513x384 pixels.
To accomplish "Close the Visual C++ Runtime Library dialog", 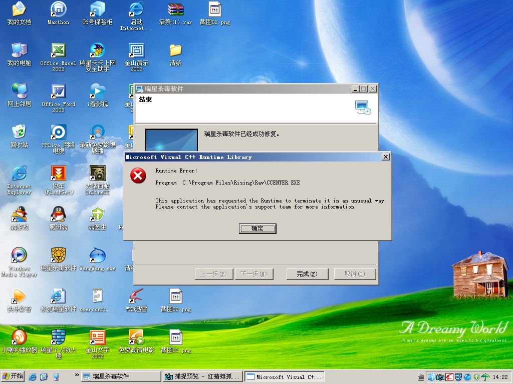I will click(386, 157).
